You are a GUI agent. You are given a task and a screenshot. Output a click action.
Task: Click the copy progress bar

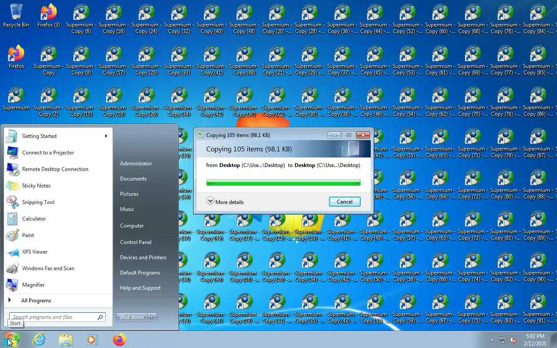[283, 183]
